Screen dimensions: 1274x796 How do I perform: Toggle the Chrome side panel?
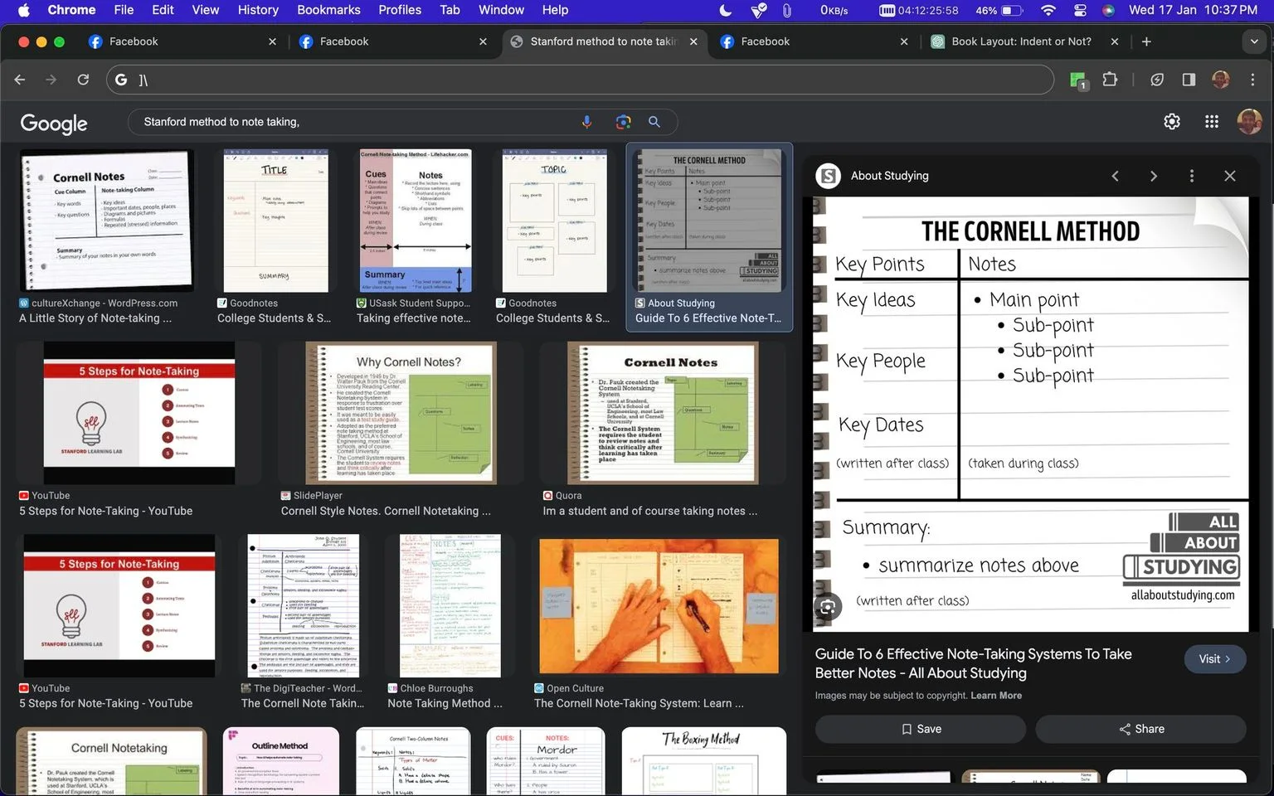tap(1189, 80)
